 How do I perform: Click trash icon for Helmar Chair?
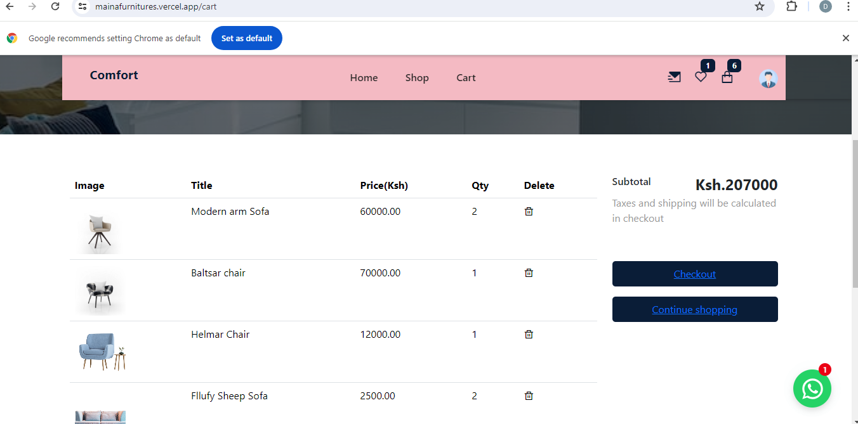529,335
